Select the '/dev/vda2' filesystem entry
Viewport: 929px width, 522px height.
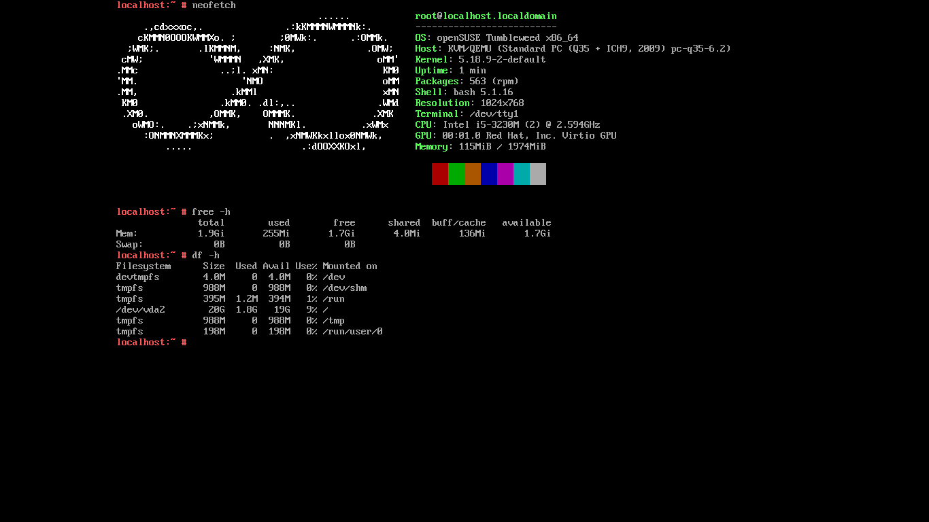tap(141, 310)
